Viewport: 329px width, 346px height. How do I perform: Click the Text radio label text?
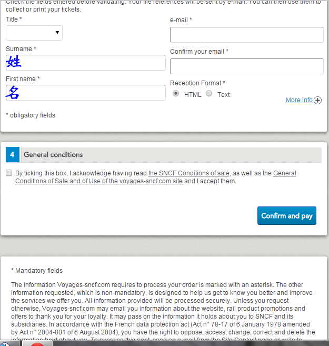pyautogui.click(x=224, y=95)
